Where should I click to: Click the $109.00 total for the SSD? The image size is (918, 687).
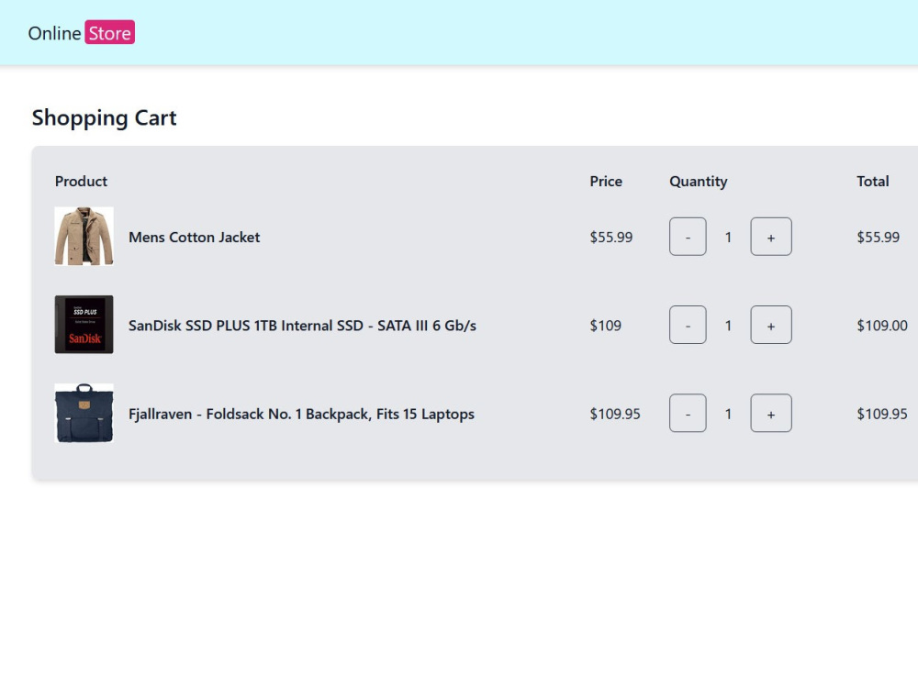pyautogui.click(x=882, y=326)
